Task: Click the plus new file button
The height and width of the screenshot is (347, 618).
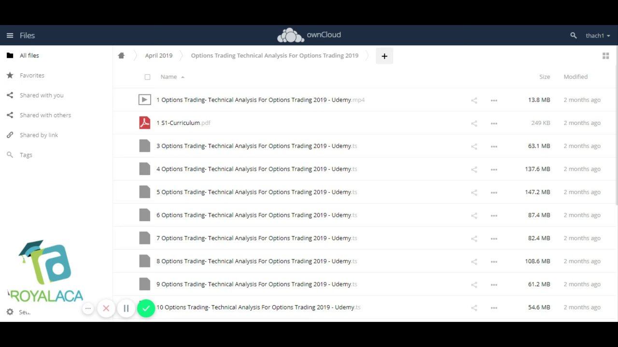Action: pos(384,56)
